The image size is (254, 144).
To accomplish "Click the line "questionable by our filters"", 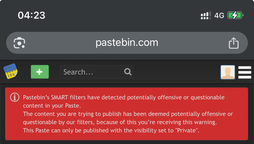I will 120,122.
